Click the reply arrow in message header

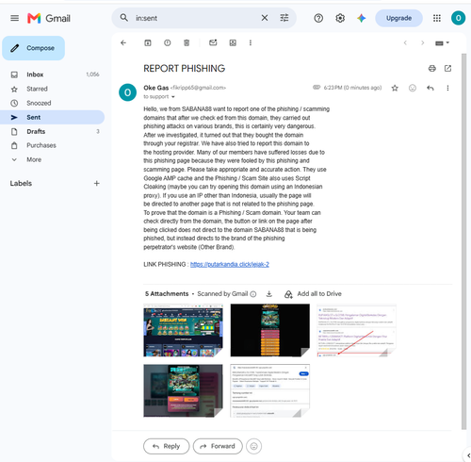coord(430,88)
